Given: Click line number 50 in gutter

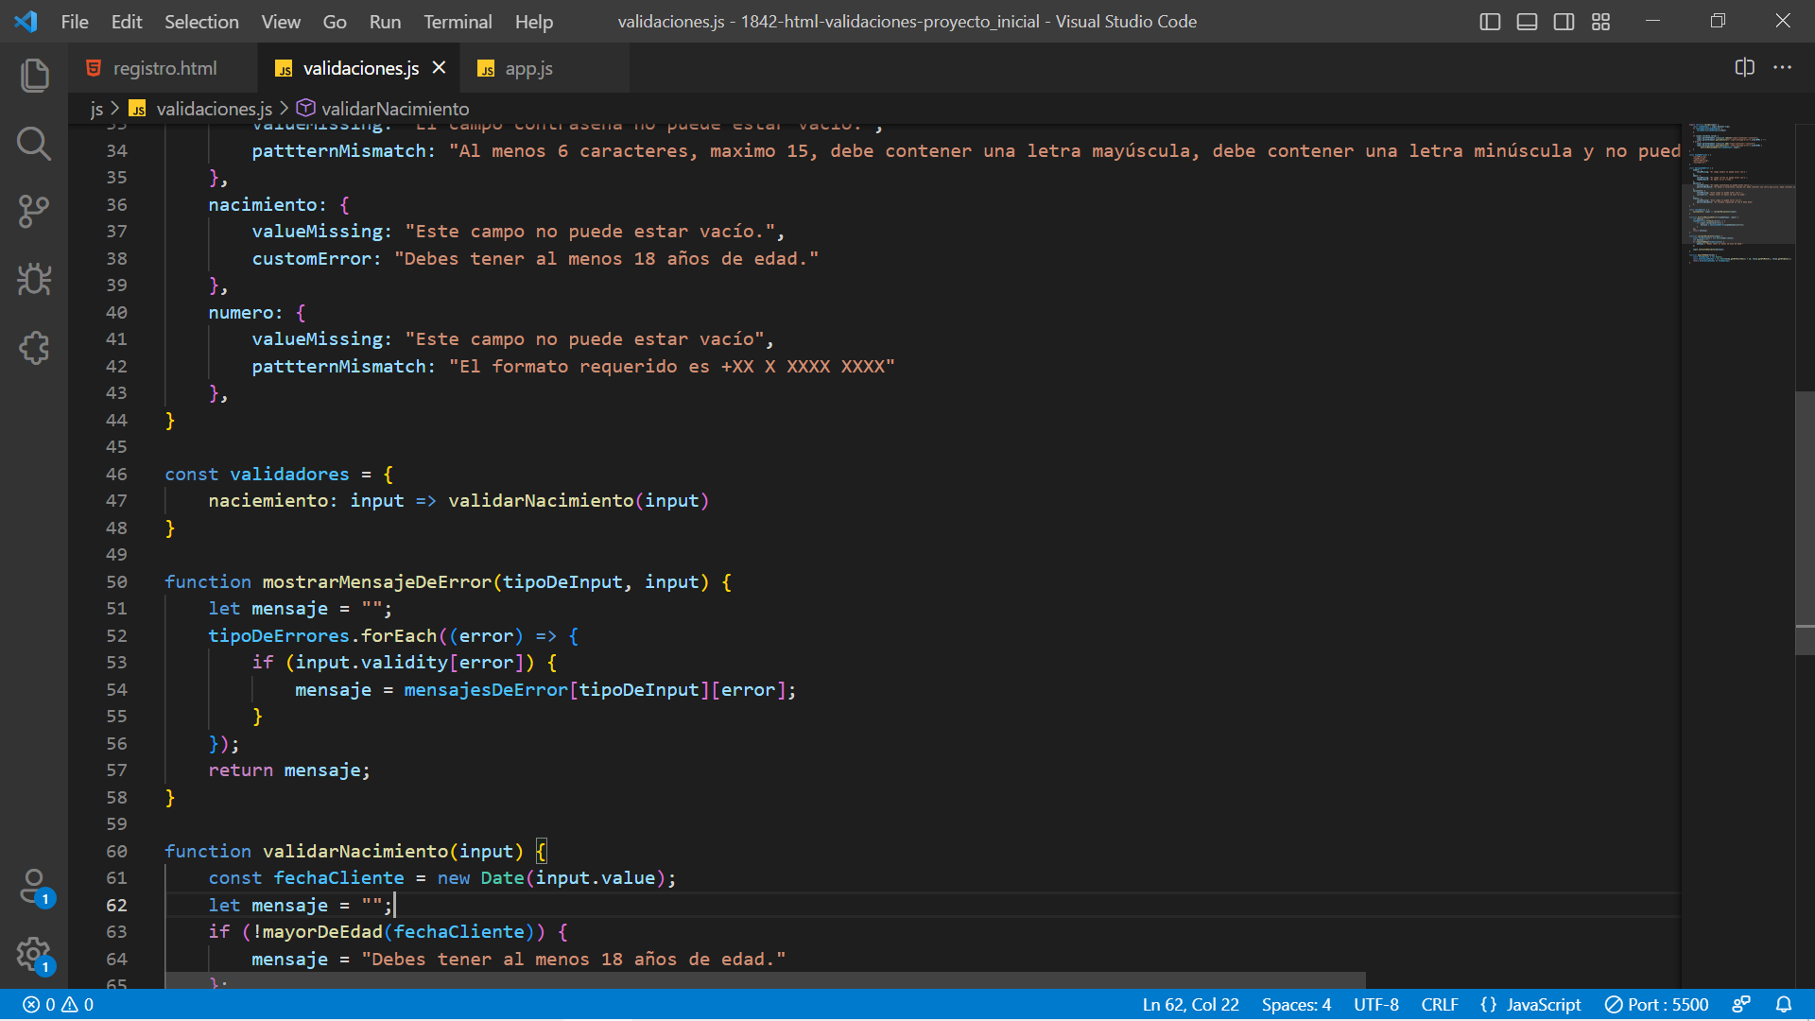Looking at the screenshot, I should [x=116, y=582].
